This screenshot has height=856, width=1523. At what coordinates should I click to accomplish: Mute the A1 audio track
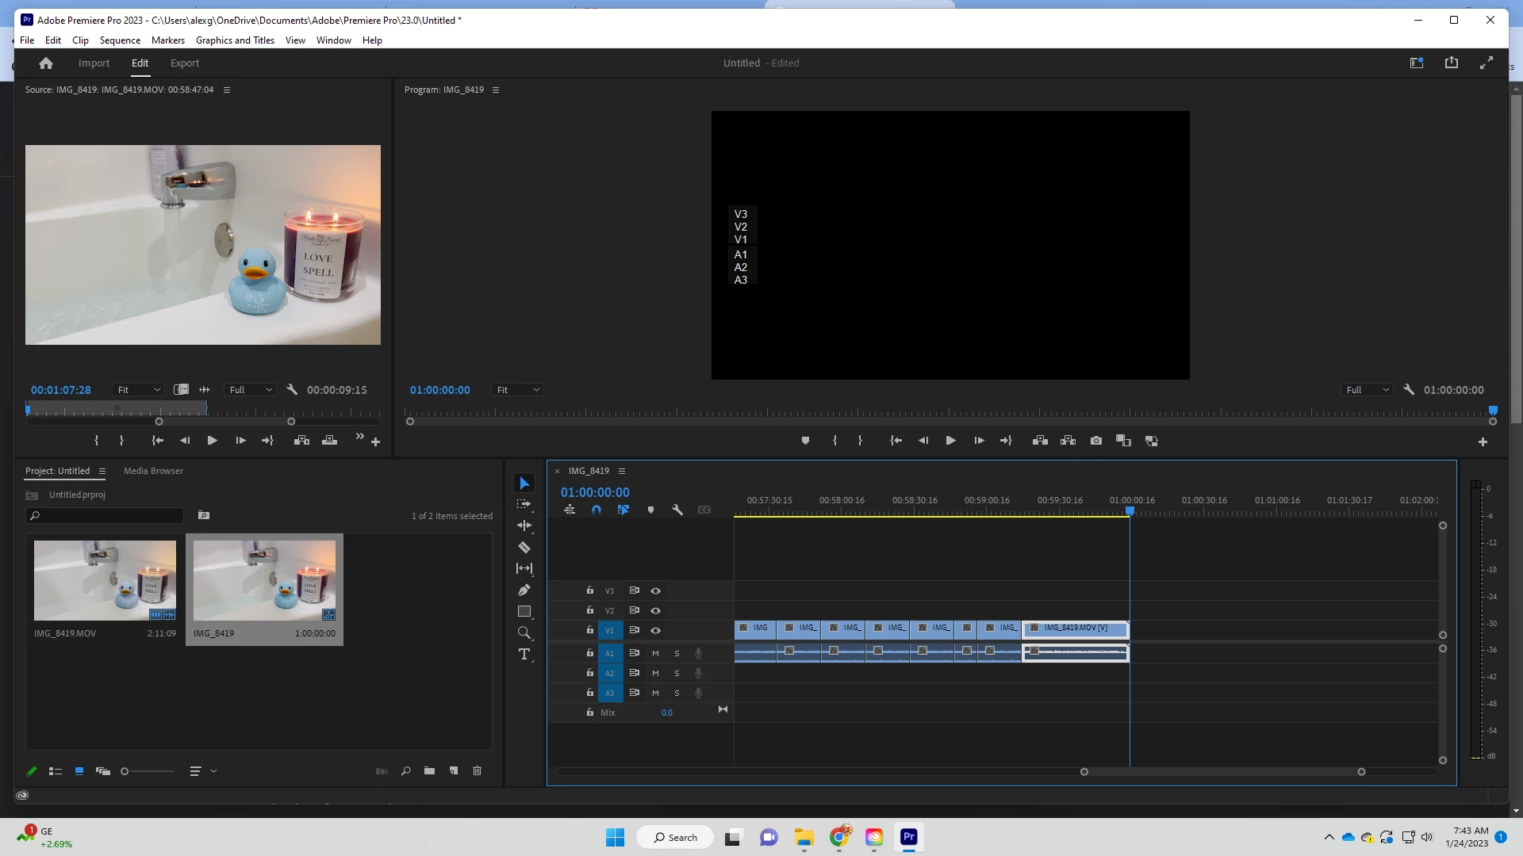tap(655, 654)
